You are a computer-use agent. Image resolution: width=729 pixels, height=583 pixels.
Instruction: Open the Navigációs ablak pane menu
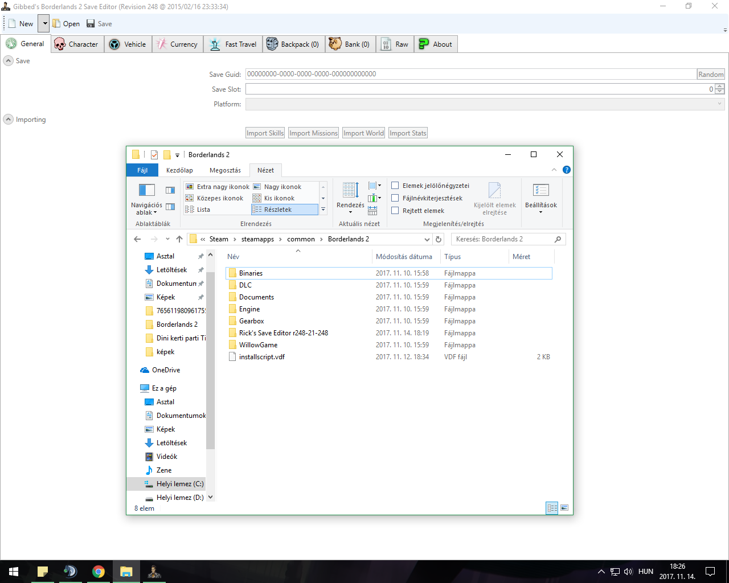pyautogui.click(x=146, y=199)
